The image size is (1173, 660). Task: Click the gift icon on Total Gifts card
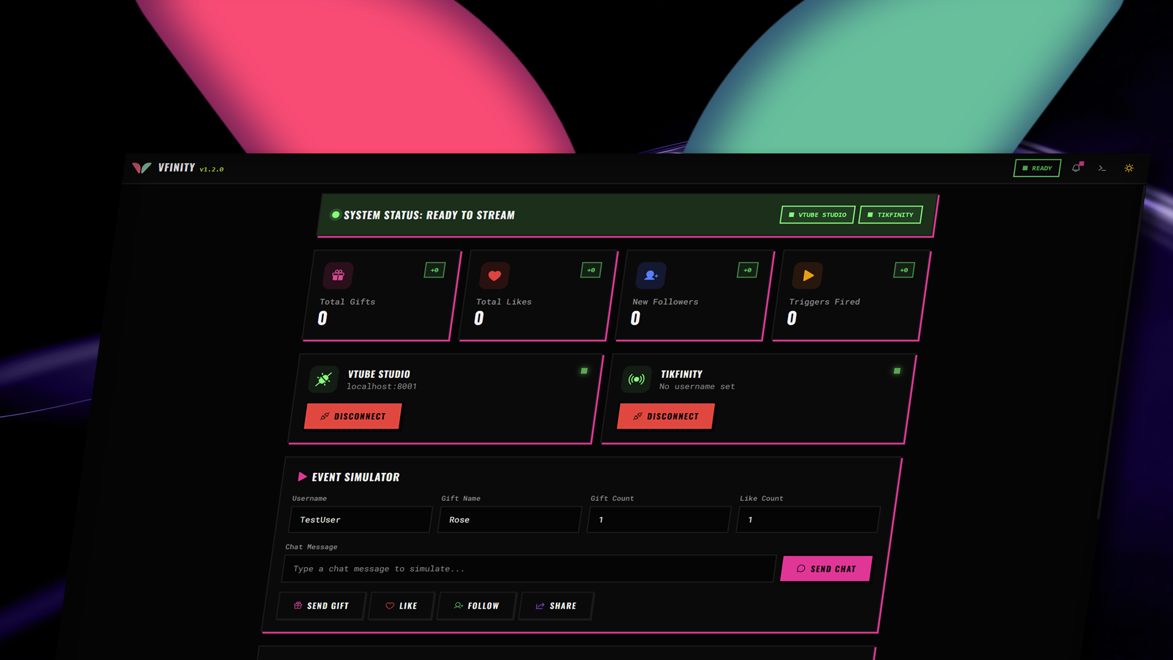[338, 276]
